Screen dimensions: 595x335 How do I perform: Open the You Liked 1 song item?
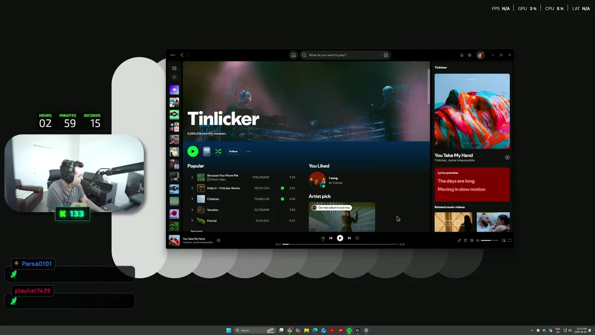click(x=327, y=180)
